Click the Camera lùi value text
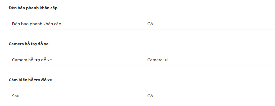The image size is (275, 106). tap(158, 60)
